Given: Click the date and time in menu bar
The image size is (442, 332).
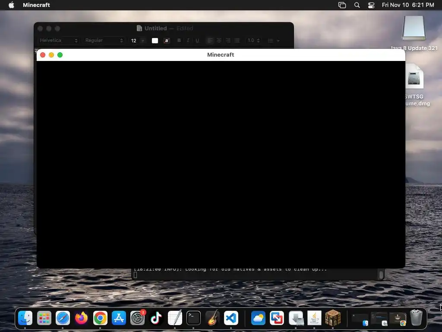Looking at the screenshot, I should point(408,5).
